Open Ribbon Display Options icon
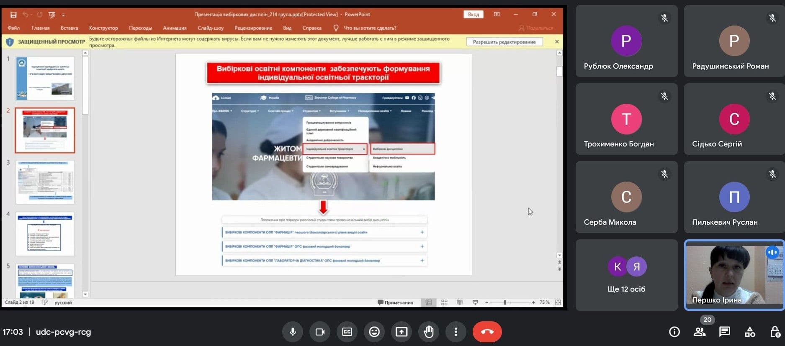The image size is (785, 346). [497, 14]
